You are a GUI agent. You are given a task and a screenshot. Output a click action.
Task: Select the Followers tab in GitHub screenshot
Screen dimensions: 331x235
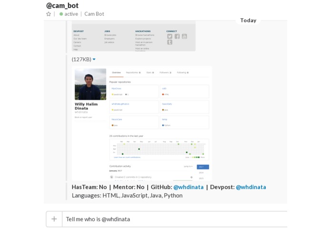coord(165,73)
